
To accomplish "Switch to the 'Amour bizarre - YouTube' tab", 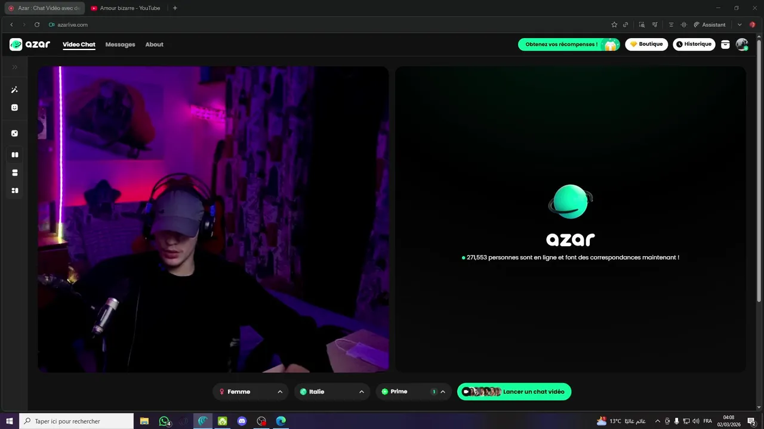I will point(125,8).
